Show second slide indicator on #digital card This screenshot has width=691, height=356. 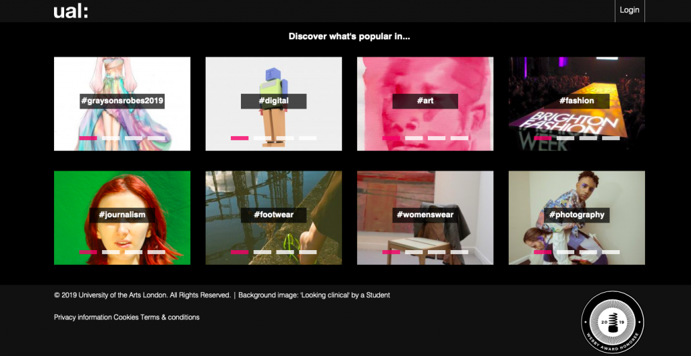click(x=262, y=138)
